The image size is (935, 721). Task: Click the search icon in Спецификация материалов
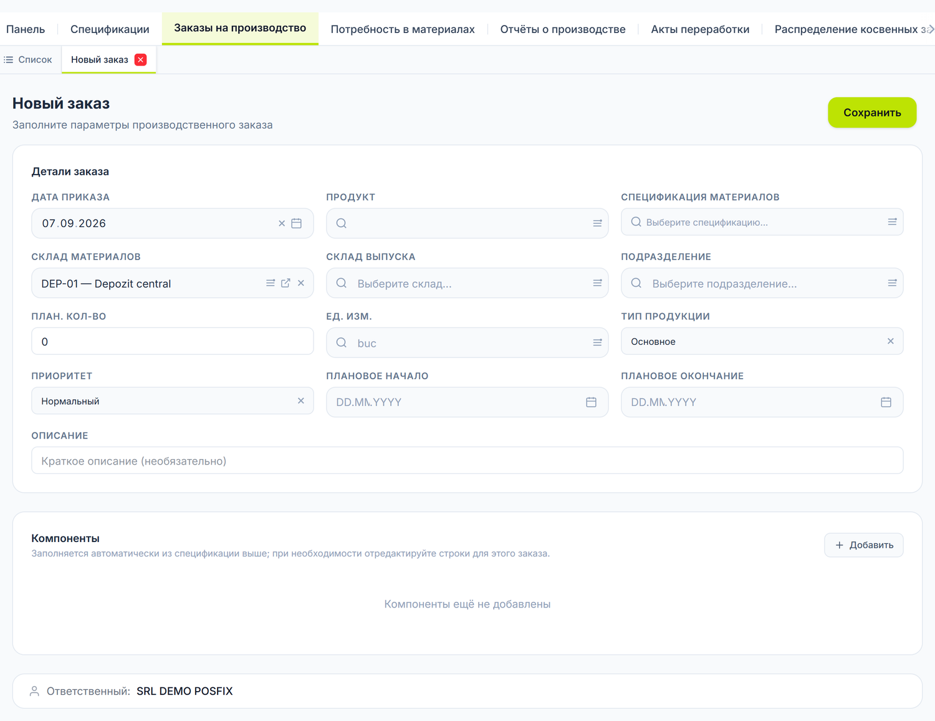pos(636,222)
